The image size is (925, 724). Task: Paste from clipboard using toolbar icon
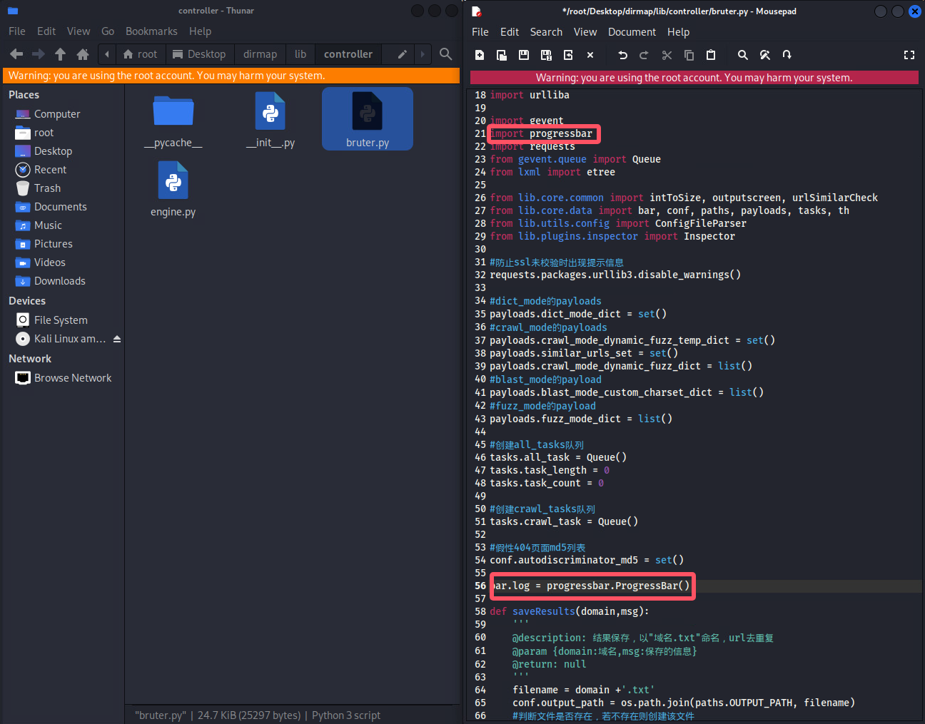pyautogui.click(x=711, y=55)
